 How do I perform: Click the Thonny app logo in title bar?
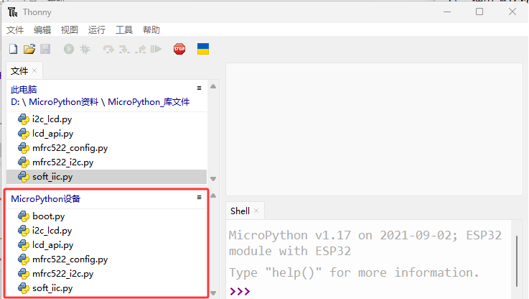13,12
